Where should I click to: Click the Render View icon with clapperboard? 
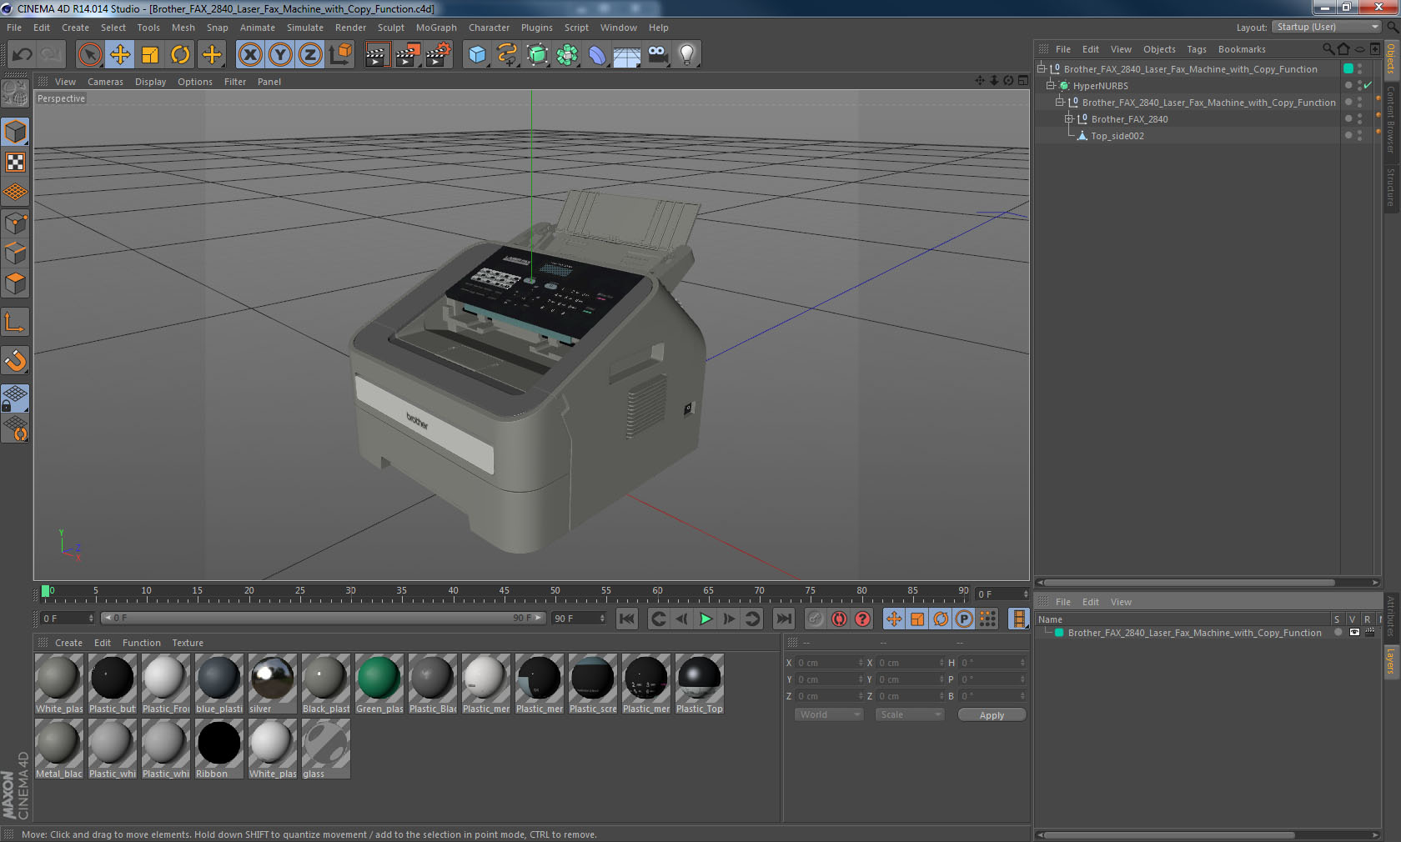377,54
